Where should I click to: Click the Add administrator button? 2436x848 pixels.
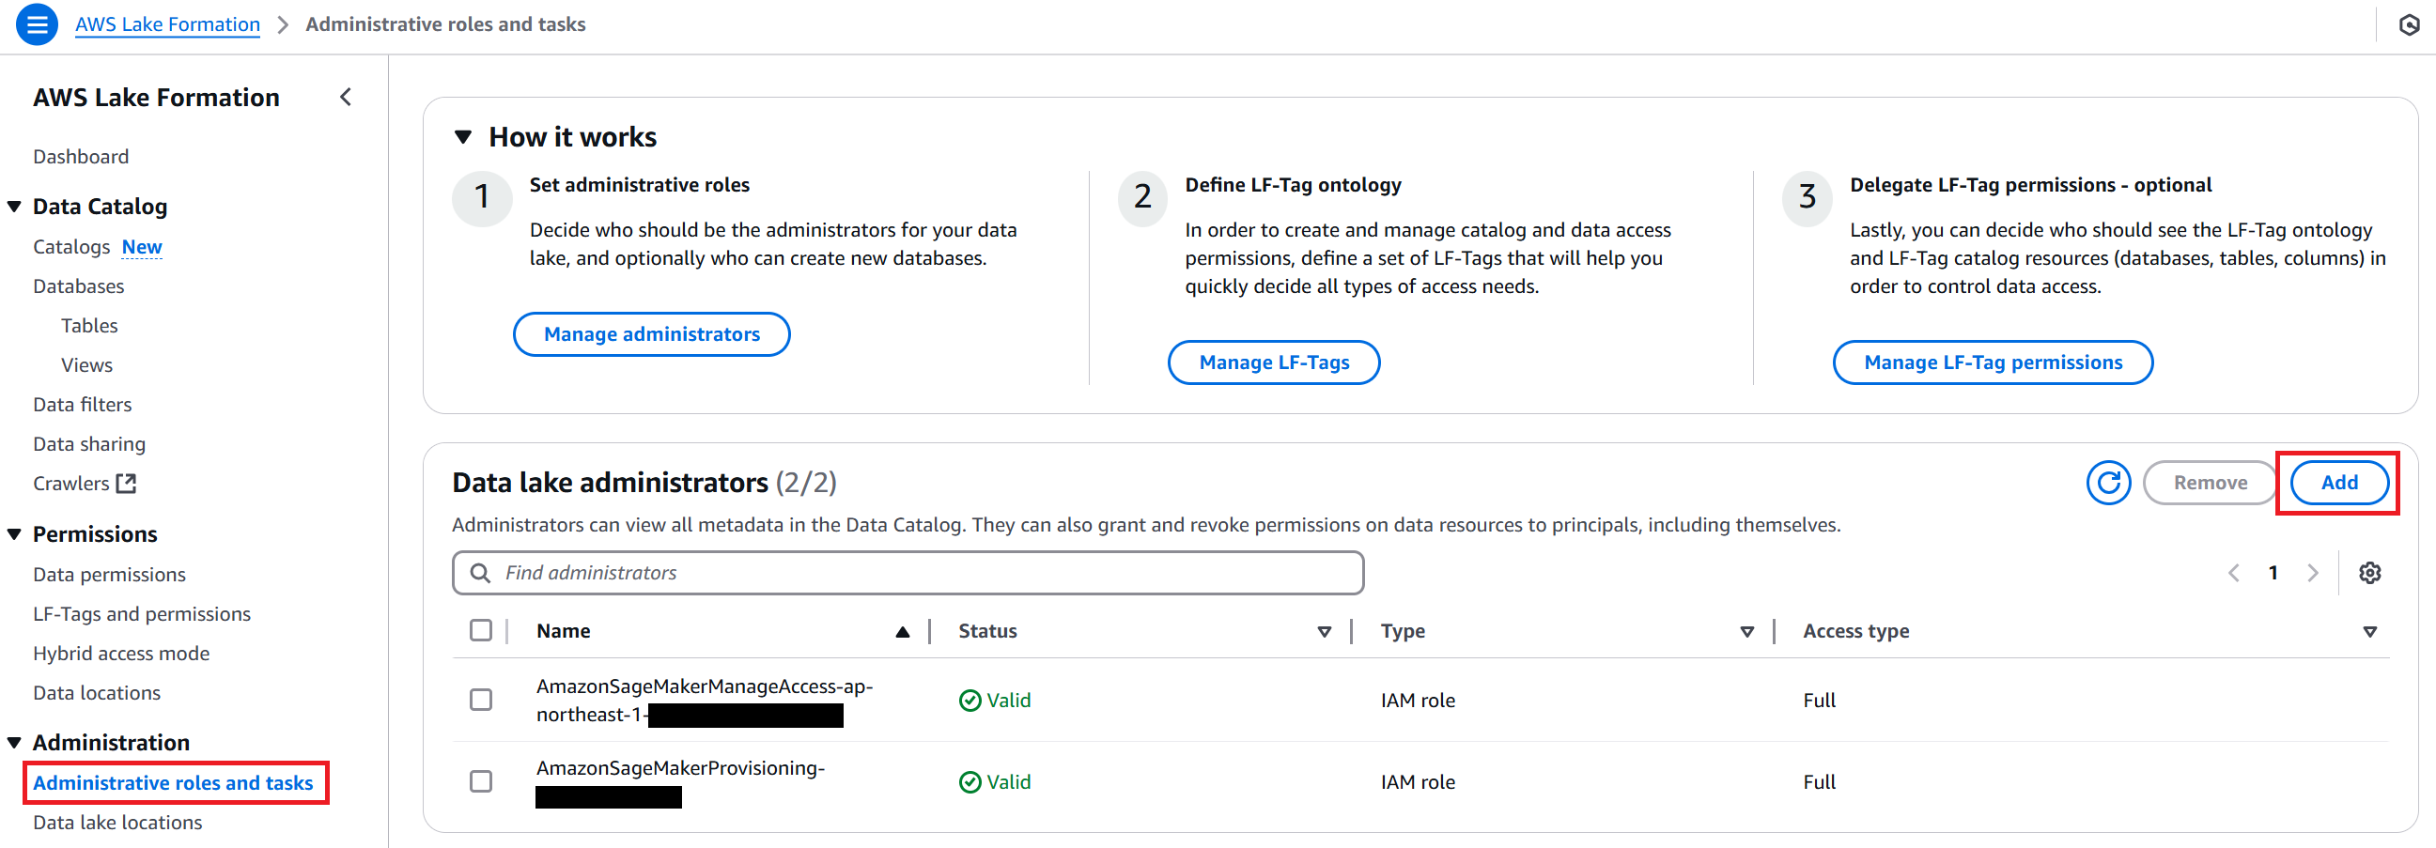coord(2338,483)
